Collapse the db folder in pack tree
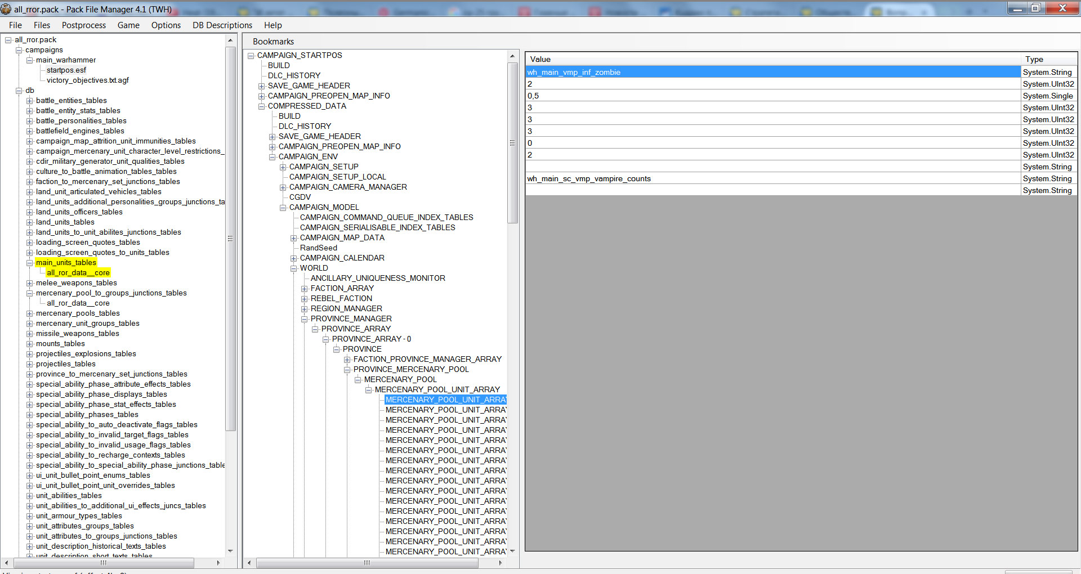This screenshot has height=574, width=1081. (x=19, y=91)
